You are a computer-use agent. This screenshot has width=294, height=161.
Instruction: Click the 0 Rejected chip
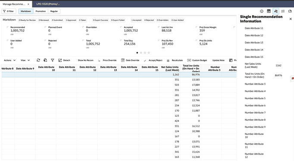[x=149, y=20]
